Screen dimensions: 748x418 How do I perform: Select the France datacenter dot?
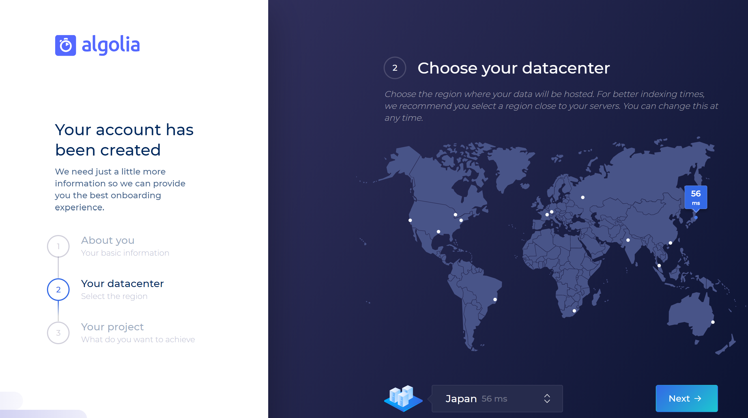(x=547, y=215)
